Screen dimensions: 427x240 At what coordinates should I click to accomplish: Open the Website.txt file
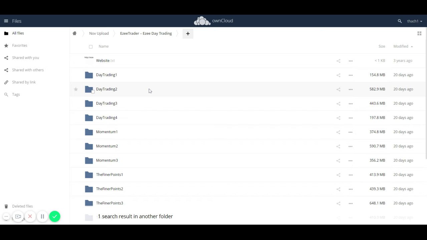105,61
